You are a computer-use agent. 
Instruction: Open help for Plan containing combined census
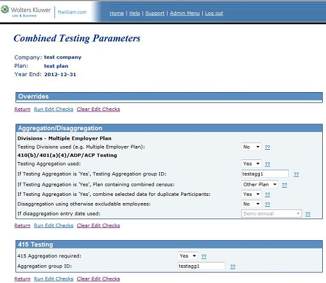pyautogui.click(x=284, y=185)
